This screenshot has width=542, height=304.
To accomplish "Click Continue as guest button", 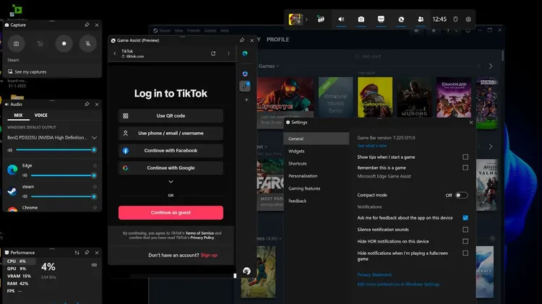I will coord(171,213).
